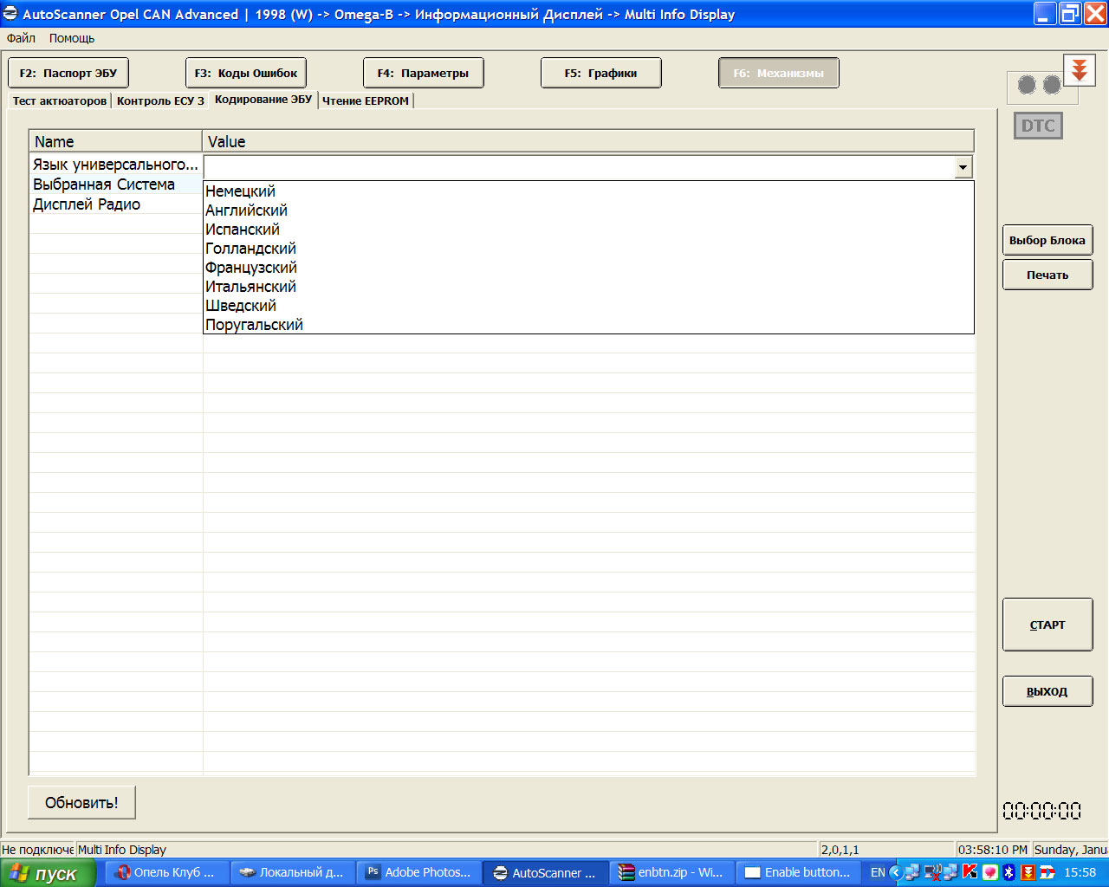Click F6: Механизмы button
Image resolution: width=1109 pixels, height=887 pixels.
[779, 73]
